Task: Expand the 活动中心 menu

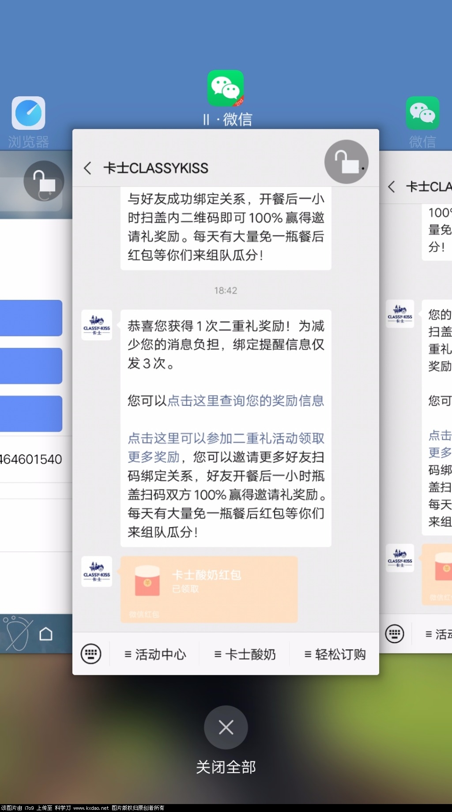Action: 155,654
